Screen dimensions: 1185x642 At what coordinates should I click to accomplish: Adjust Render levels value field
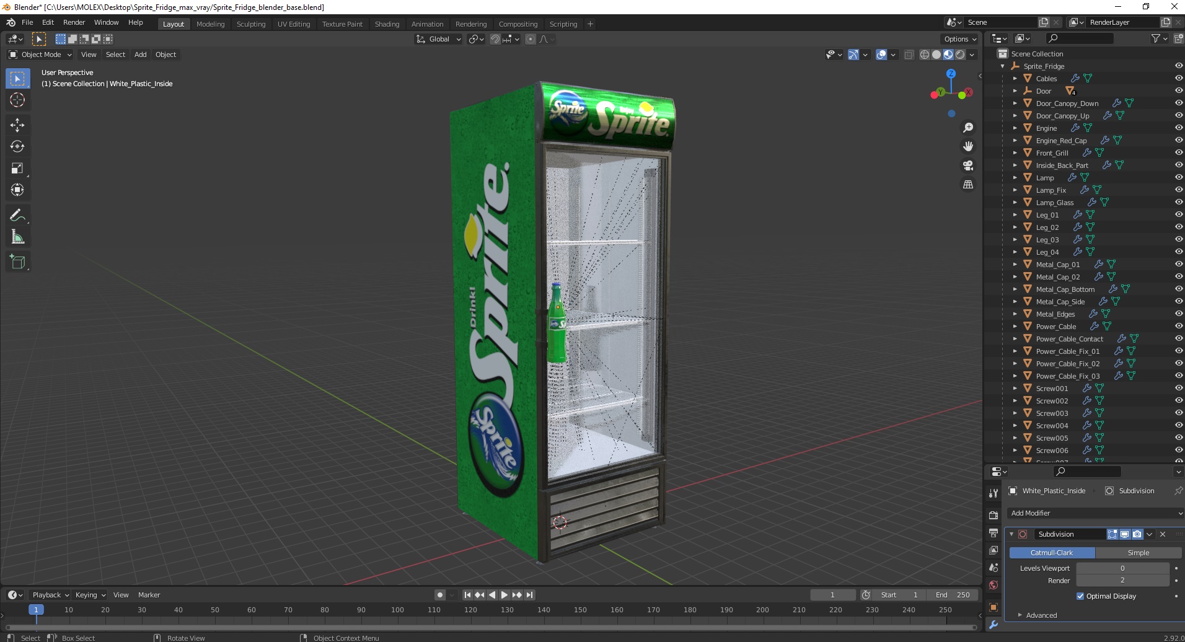[x=1122, y=581]
